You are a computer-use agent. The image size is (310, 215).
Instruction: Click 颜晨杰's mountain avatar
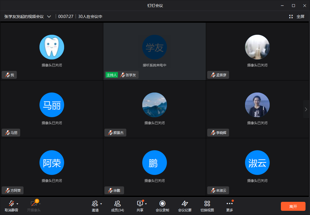pyautogui.click(x=155, y=105)
